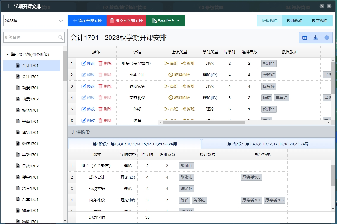Click 清空本学期安排 button

126,21
